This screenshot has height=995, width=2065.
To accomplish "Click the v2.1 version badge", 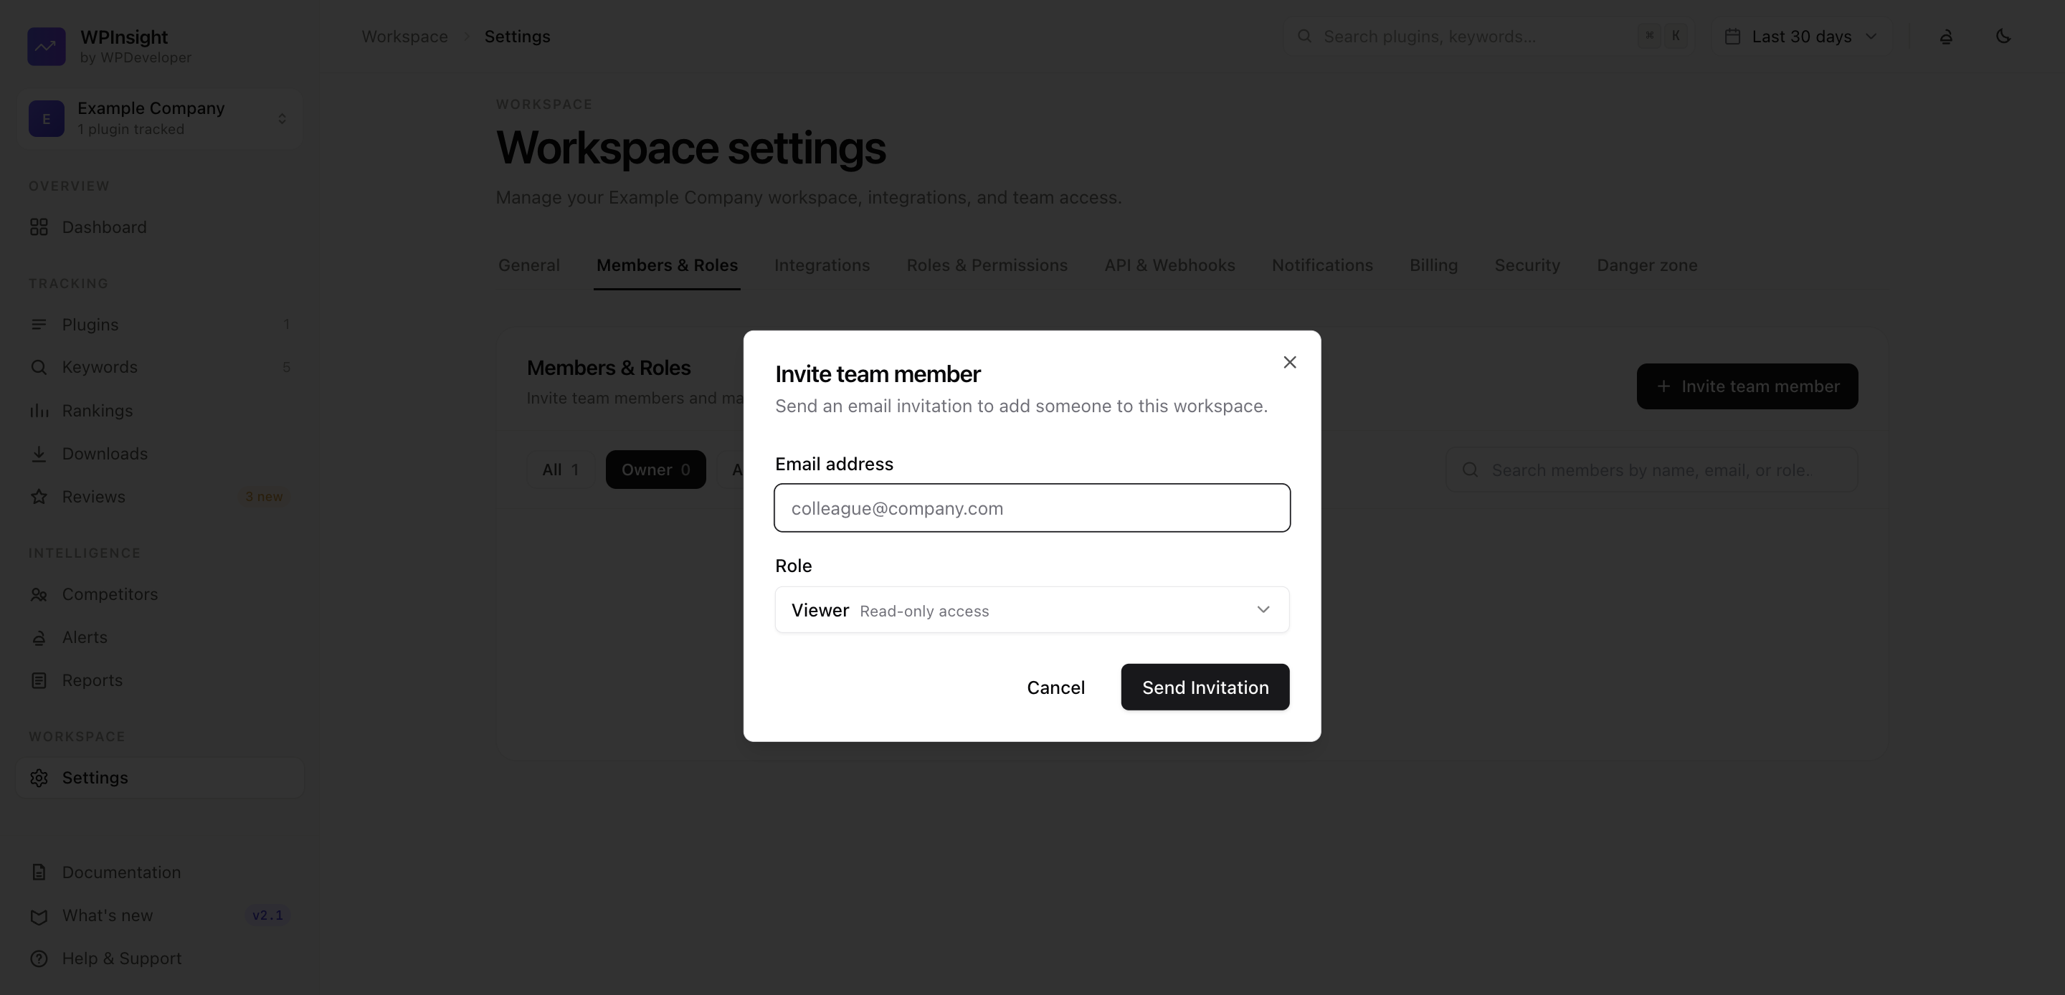I will tap(267, 915).
